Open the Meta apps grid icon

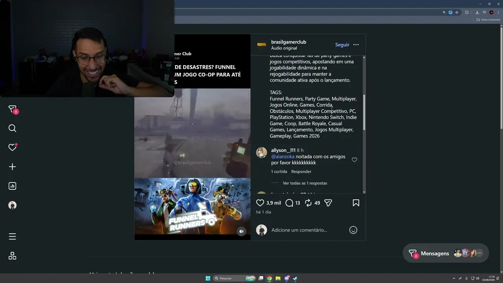pos(13,256)
